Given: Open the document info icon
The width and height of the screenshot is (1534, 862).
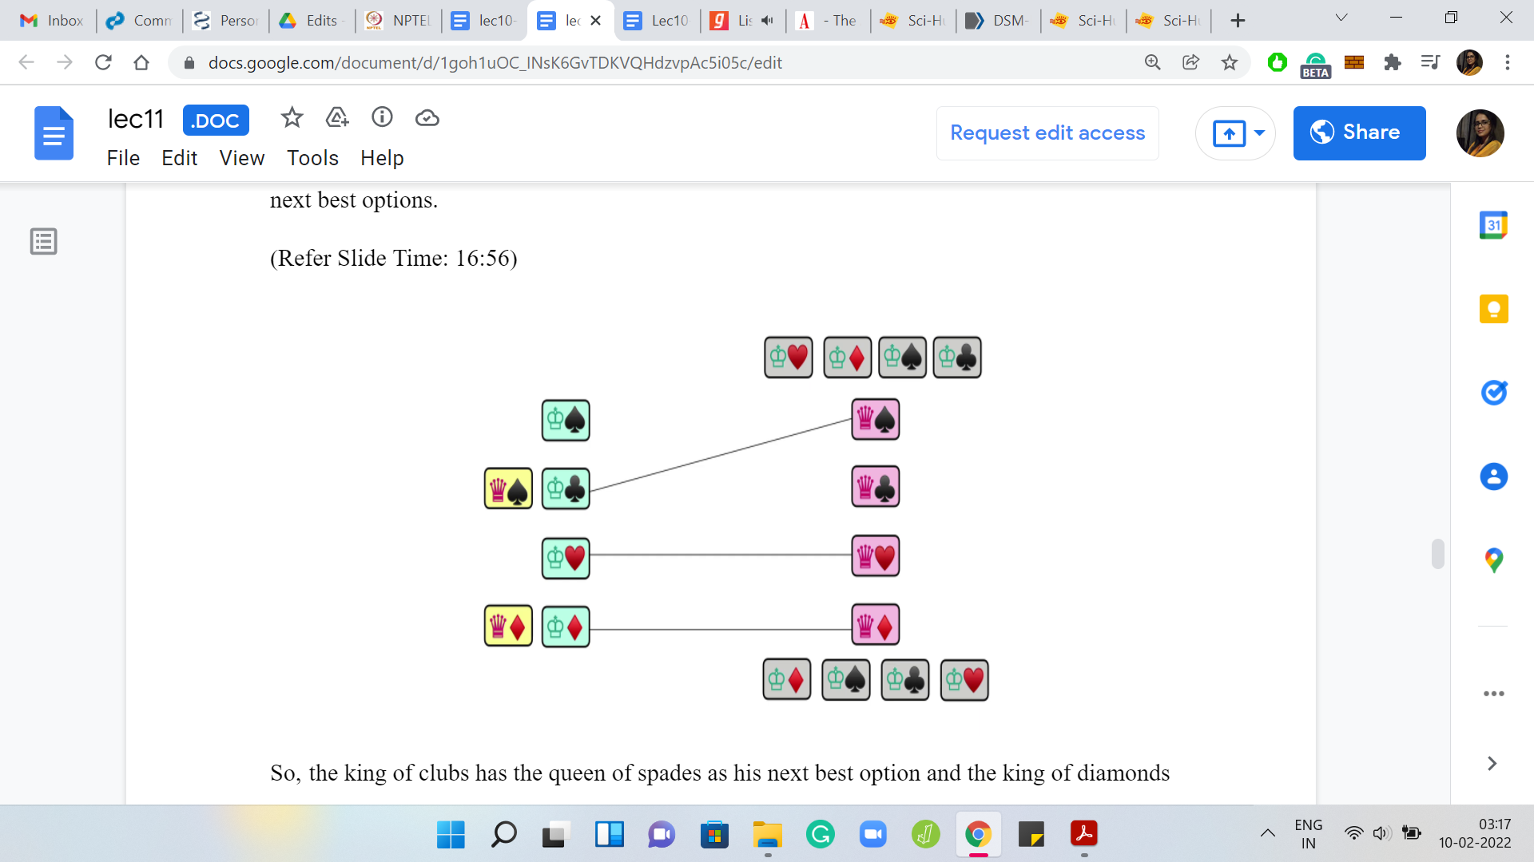Looking at the screenshot, I should point(382,118).
